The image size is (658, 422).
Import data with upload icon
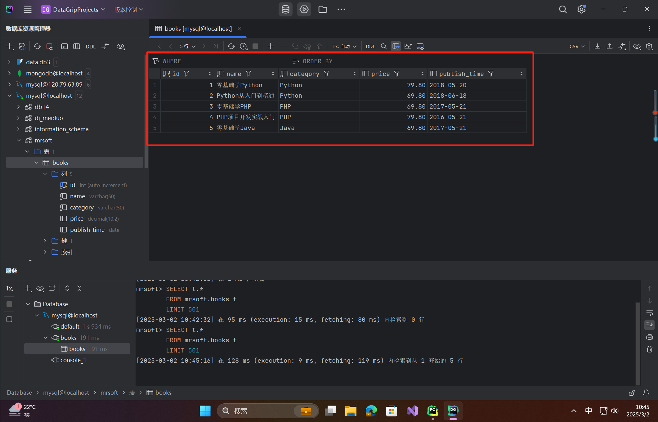pyautogui.click(x=610, y=46)
